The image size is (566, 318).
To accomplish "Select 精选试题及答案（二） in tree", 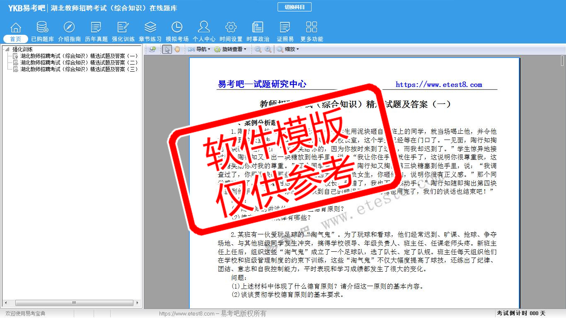I will (79, 63).
